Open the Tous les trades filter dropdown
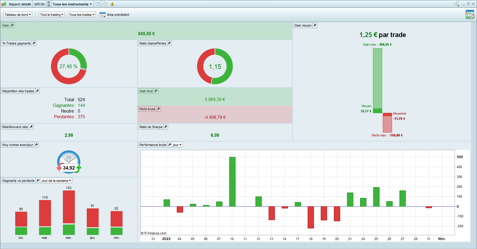This screenshot has height=249, width=477. point(82,15)
